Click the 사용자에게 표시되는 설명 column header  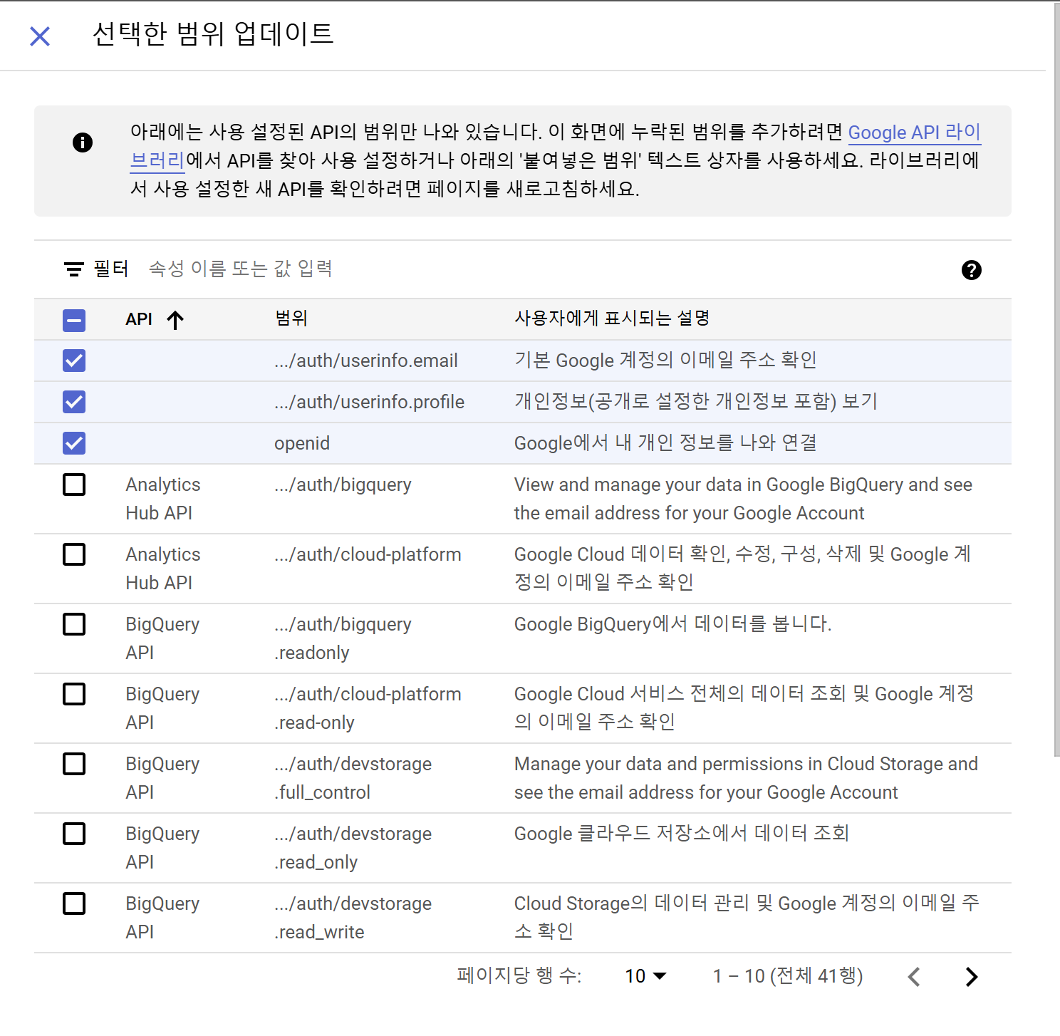(x=612, y=318)
